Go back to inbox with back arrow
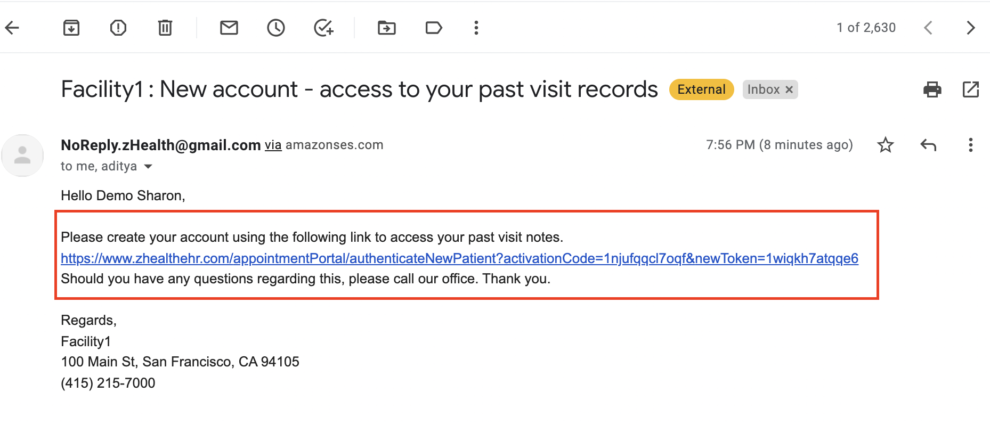The height and width of the screenshot is (425, 990). [x=12, y=28]
